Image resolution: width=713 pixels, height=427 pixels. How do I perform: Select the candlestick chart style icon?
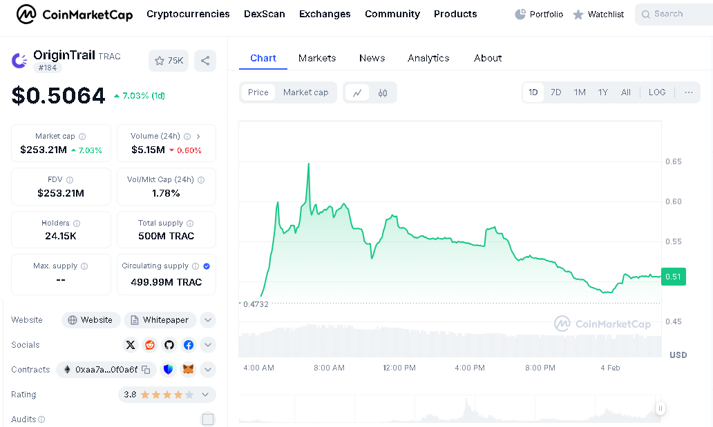point(383,92)
